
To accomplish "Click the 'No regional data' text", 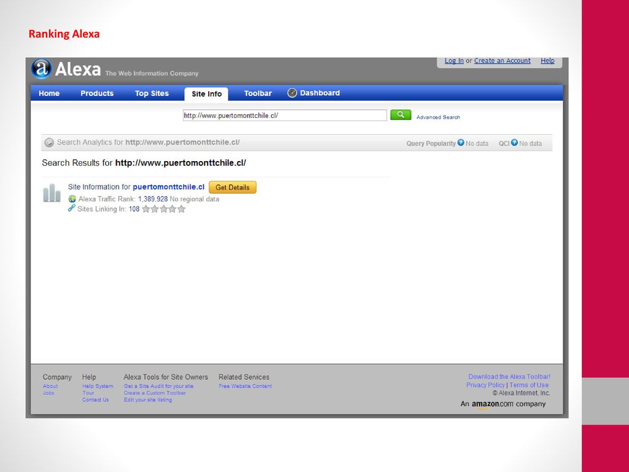I will 195,199.
